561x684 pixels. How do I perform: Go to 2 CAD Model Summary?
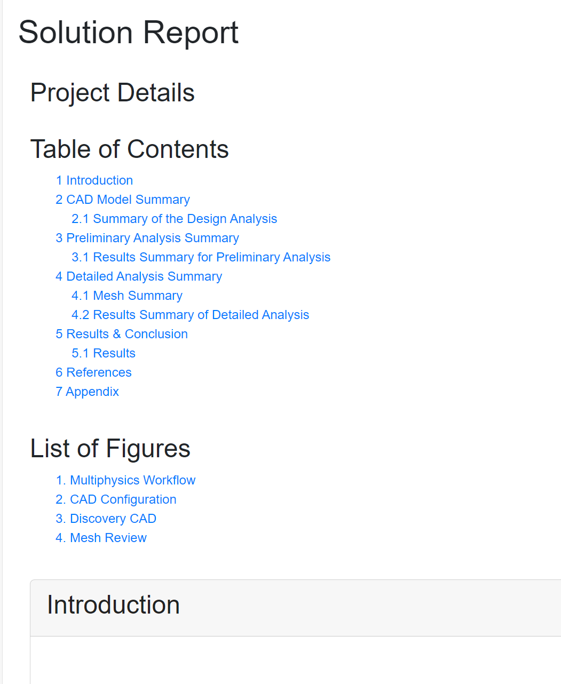pos(123,200)
